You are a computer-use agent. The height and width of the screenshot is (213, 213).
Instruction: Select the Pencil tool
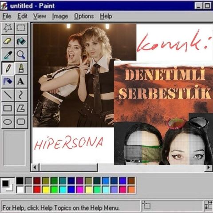pyautogui.click(x=8, y=68)
